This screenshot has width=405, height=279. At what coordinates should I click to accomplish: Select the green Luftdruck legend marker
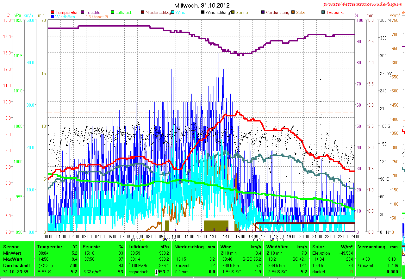tap(112, 13)
